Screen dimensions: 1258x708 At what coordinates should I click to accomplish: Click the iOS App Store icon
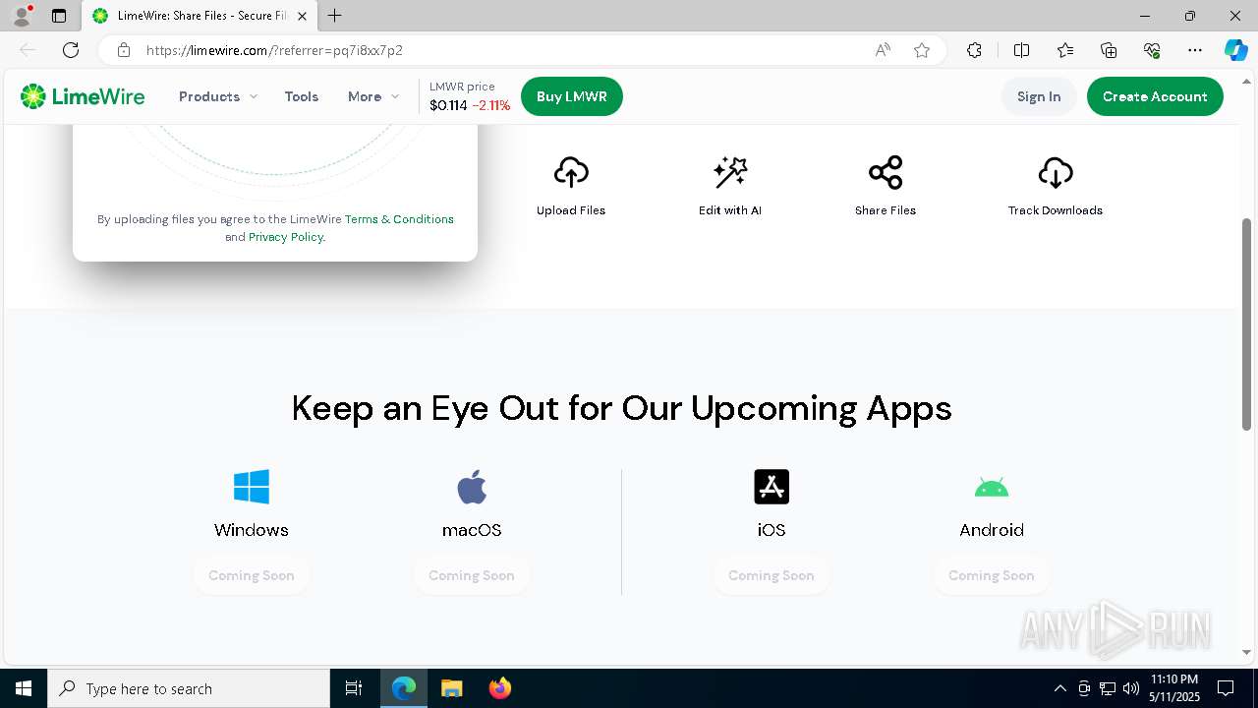[772, 487]
